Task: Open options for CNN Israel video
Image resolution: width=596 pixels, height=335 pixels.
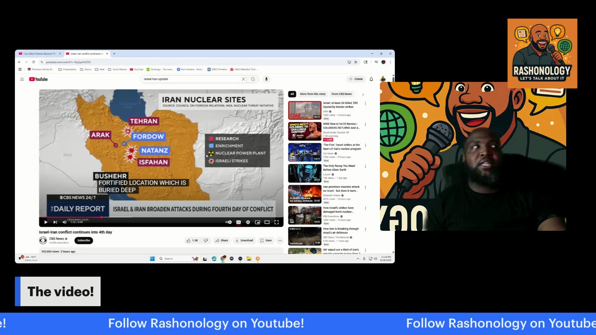Action: pos(365,103)
